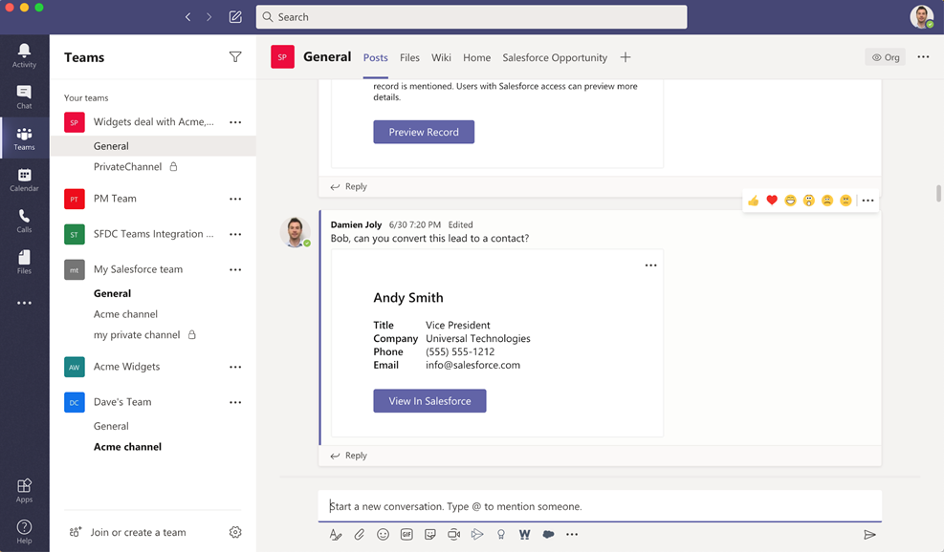Viewport: 944px width, 552px height.
Task: Send the message with the arrow icon
Action: pos(869,534)
